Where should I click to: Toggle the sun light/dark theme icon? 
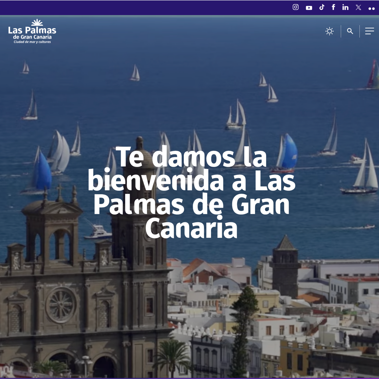329,31
